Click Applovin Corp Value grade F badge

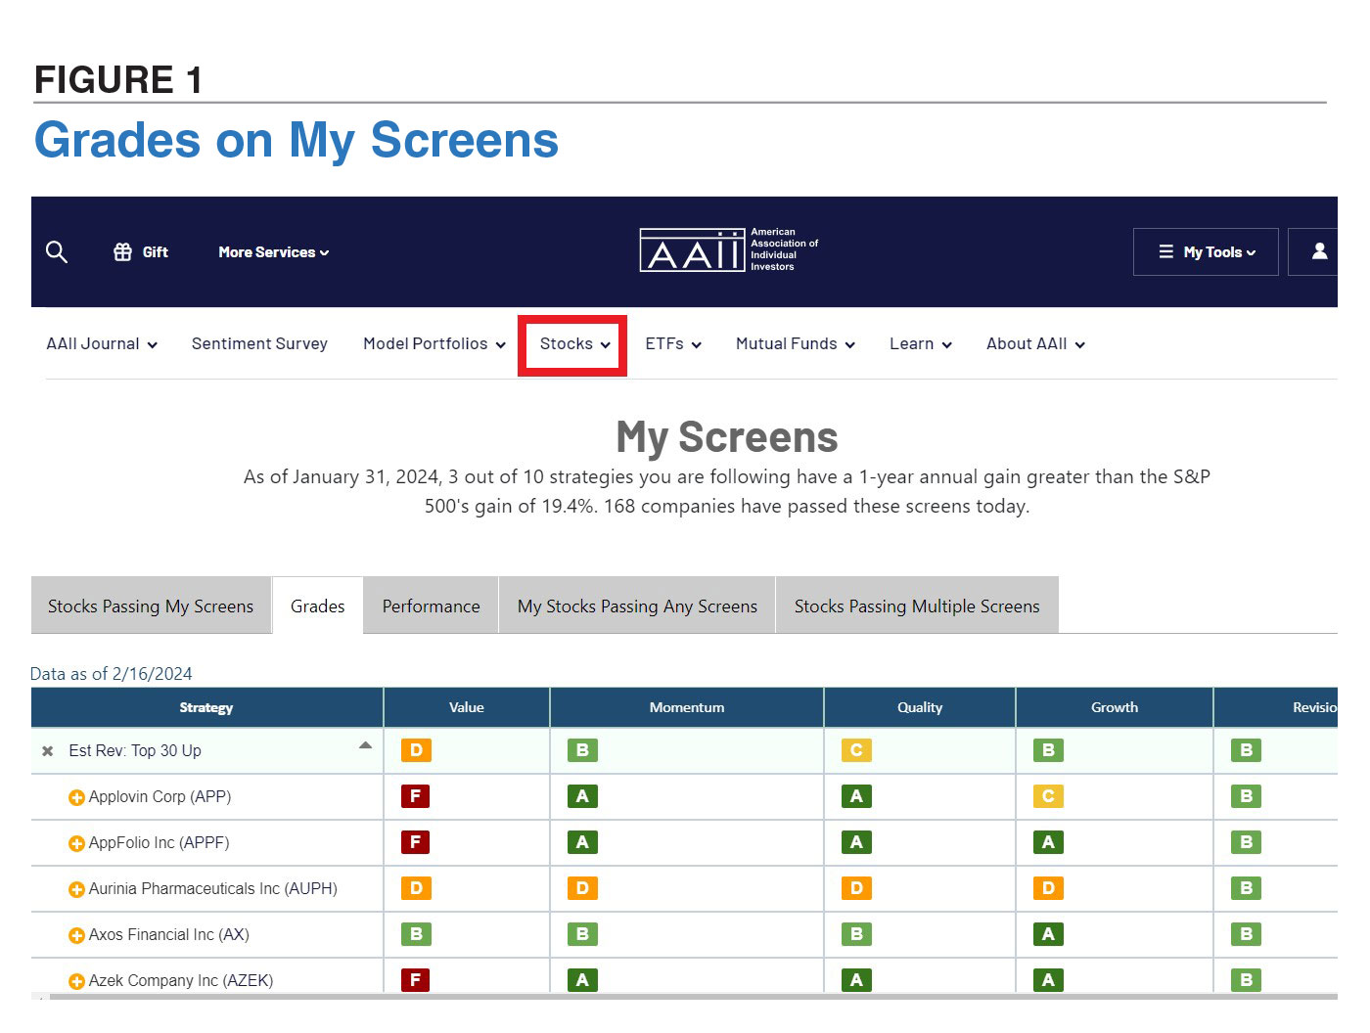tap(416, 796)
